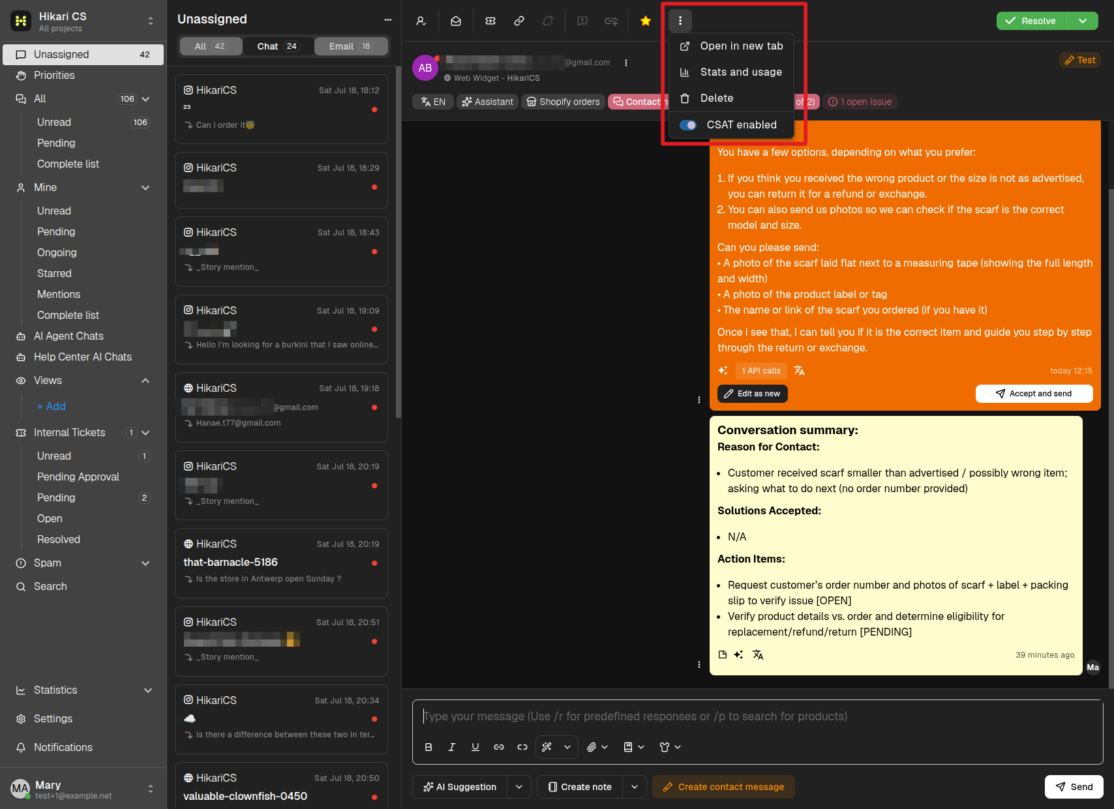Expand the Spam section chevron

(x=145, y=563)
